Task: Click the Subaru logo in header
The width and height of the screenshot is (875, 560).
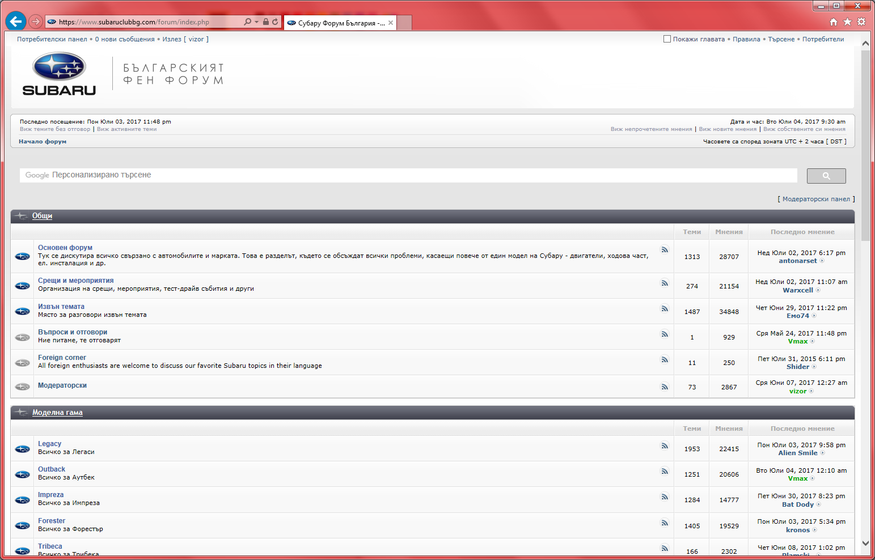Action: 59,74
